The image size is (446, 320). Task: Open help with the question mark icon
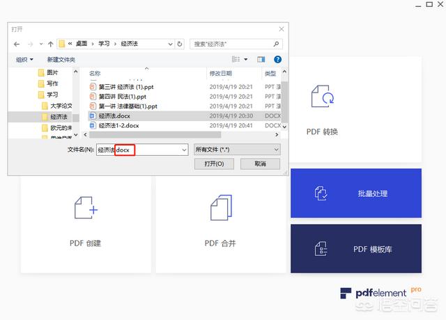pyautogui.click(x=277, y=59)
